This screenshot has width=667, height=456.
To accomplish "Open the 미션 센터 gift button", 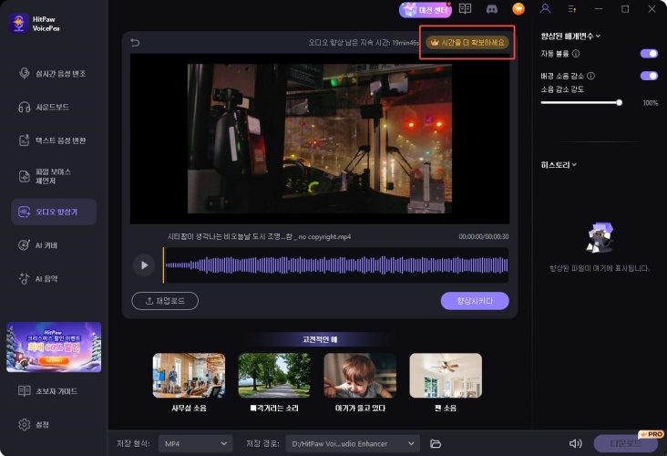I will (x=425, y=10).
